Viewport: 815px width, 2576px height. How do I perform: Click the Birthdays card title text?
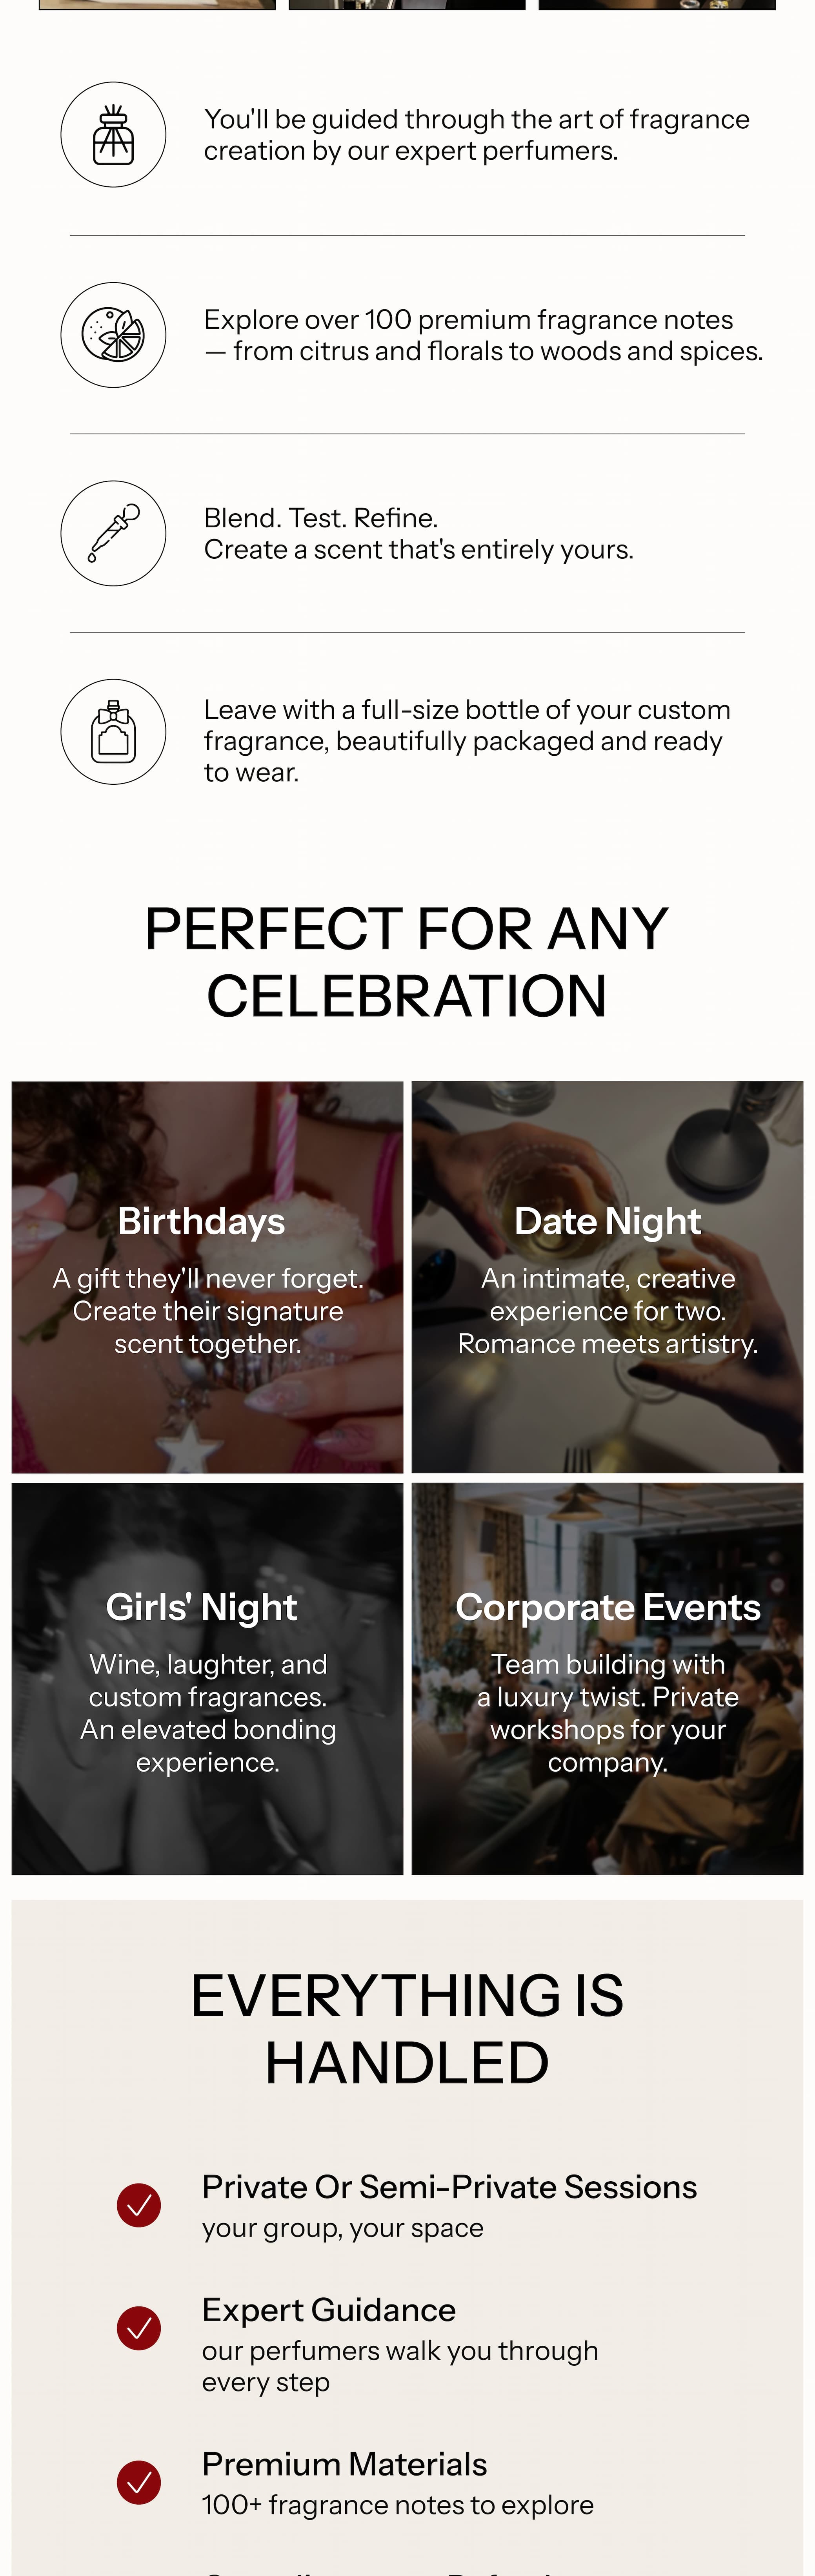(201, 1221)
